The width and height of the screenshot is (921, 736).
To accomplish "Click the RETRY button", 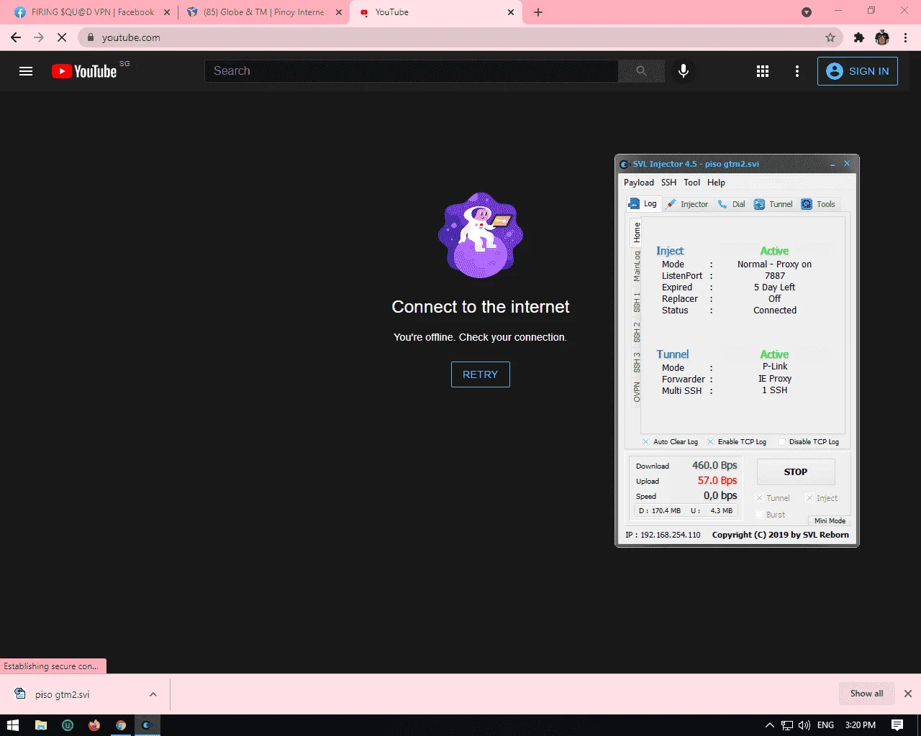I will [480, 374].
